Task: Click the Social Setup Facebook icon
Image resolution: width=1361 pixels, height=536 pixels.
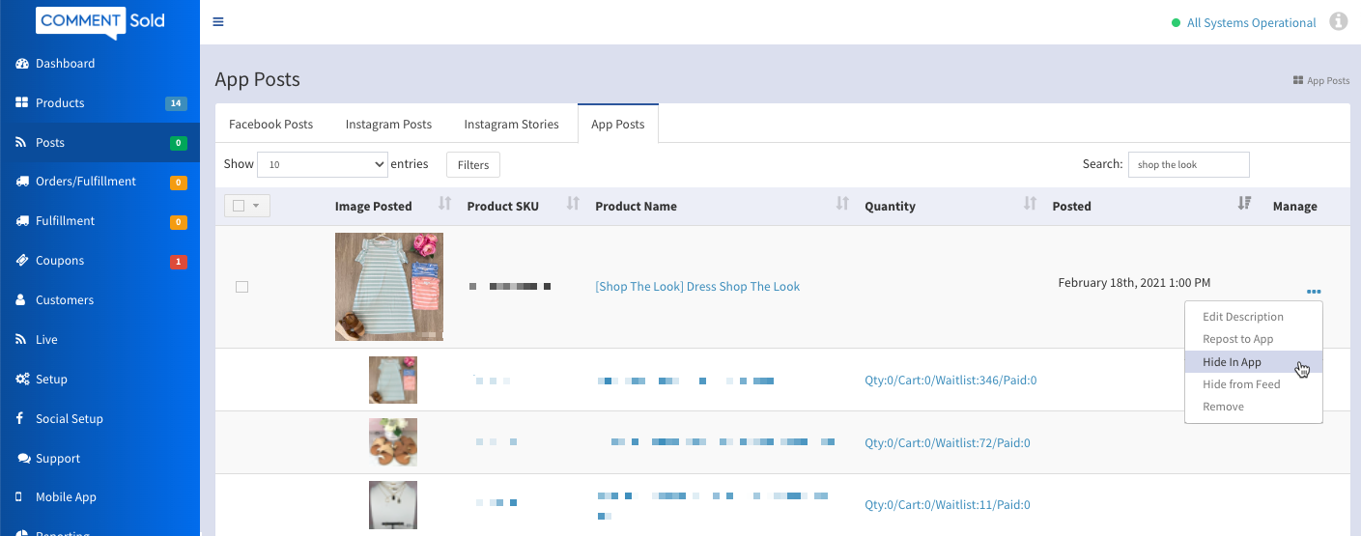Action: pyautogui.click(x=21, y=419)
